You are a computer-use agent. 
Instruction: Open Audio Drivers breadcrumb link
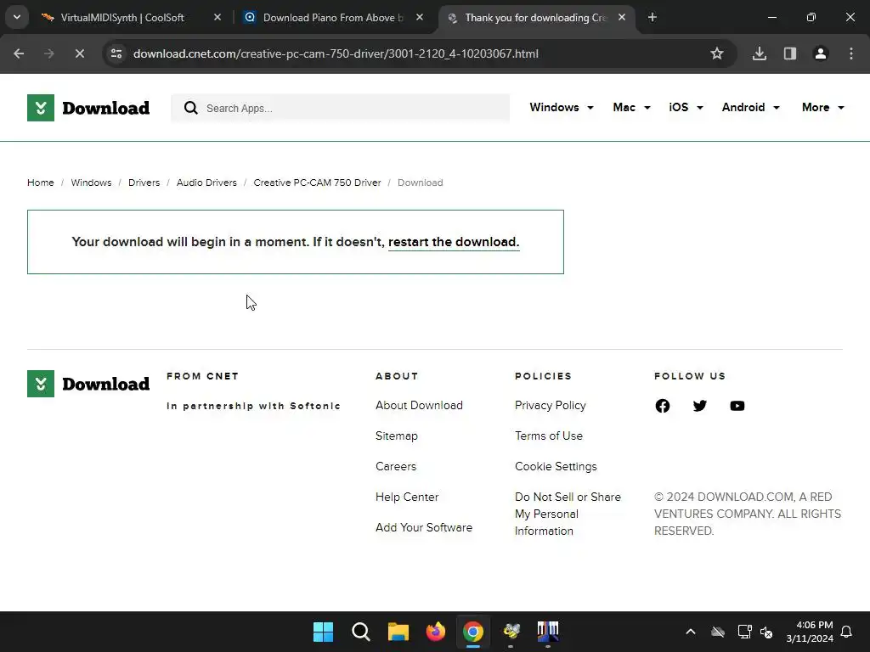coord(206,183)
